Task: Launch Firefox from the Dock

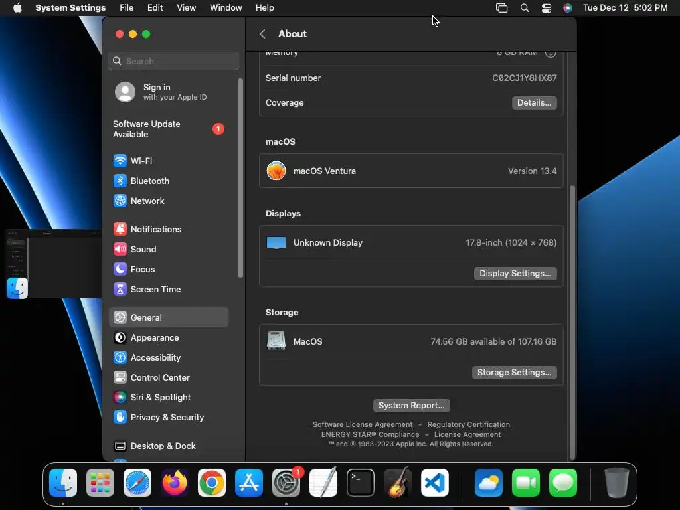Action: click(175, 483)
